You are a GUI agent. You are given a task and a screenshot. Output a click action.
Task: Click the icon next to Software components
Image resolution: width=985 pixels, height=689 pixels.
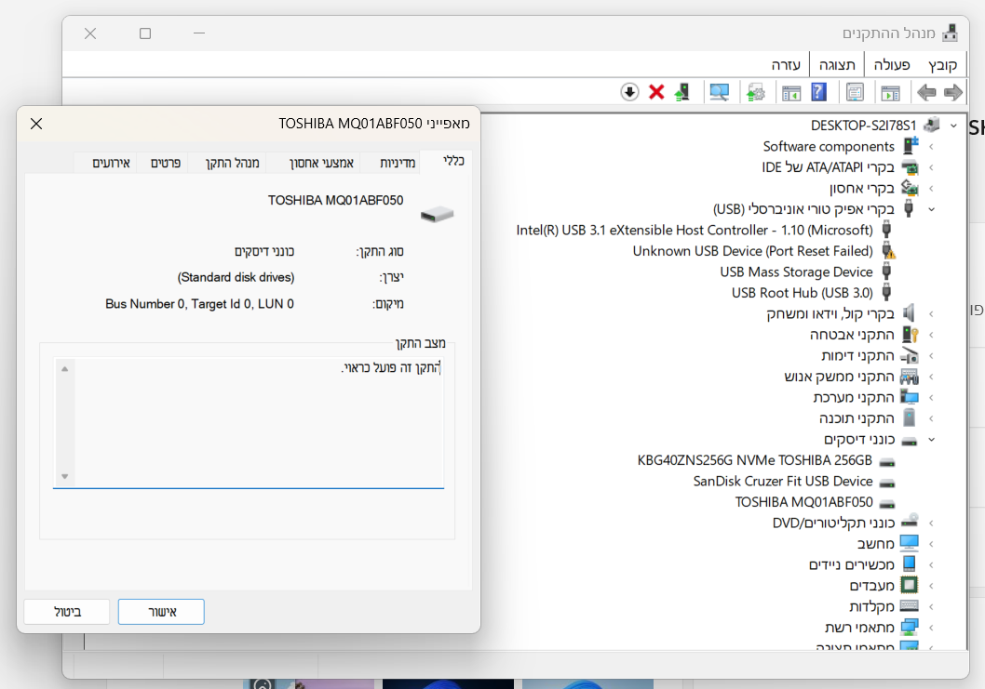pos(911,146)
